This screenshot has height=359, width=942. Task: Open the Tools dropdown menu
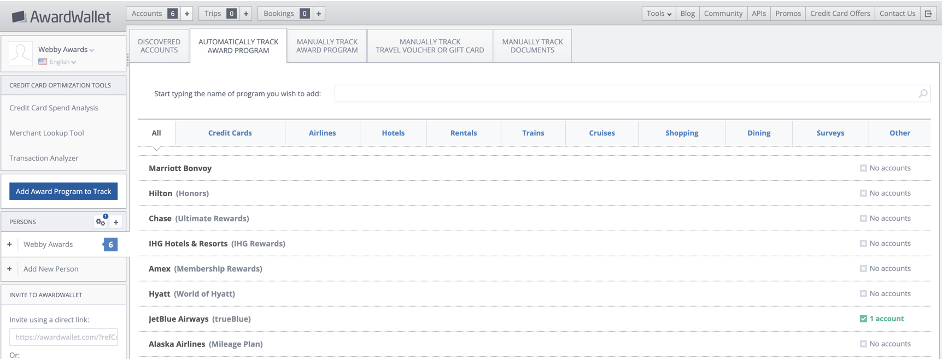click(658, 14)
